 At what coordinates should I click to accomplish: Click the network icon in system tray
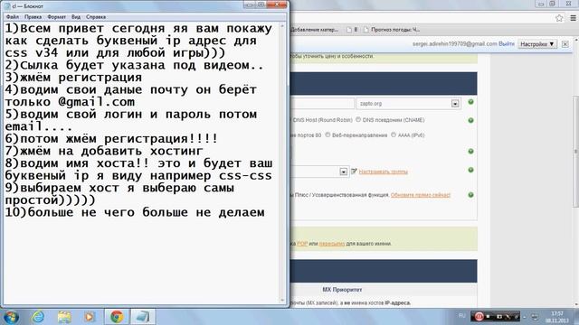click(535, 317)
